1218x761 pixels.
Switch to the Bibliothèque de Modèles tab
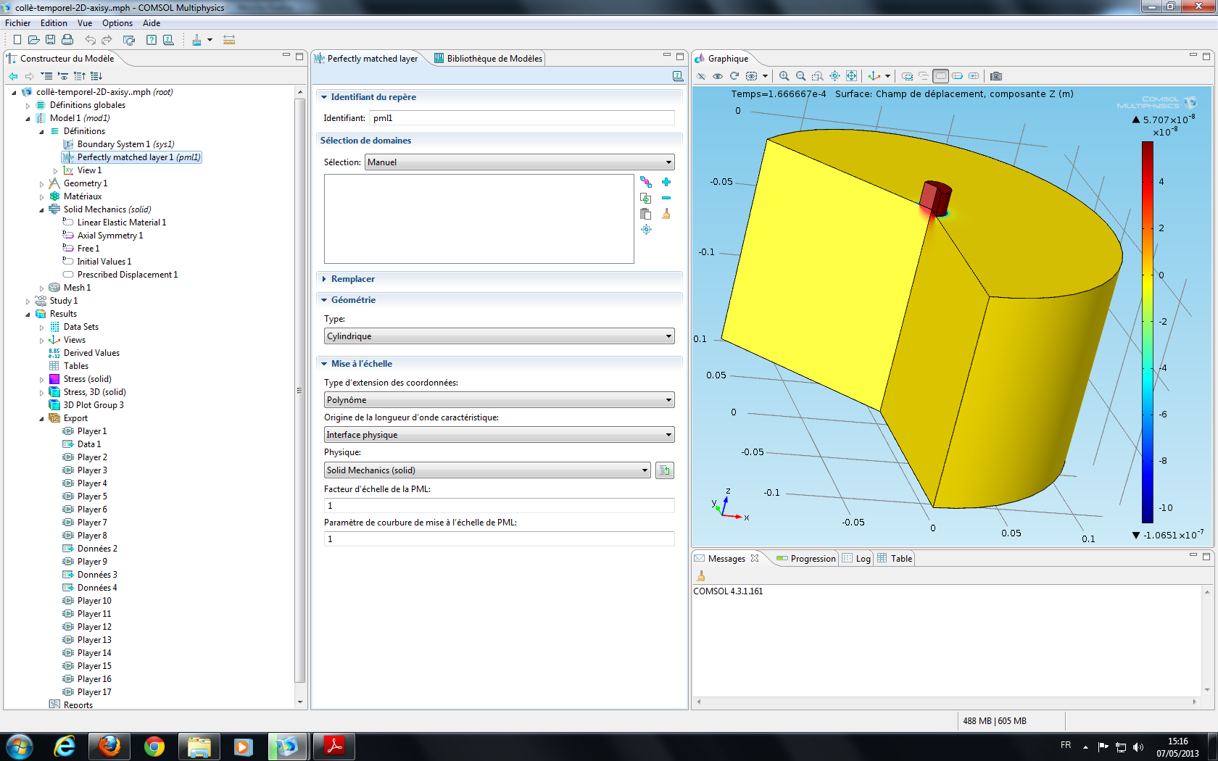click(x=494, y=59)
